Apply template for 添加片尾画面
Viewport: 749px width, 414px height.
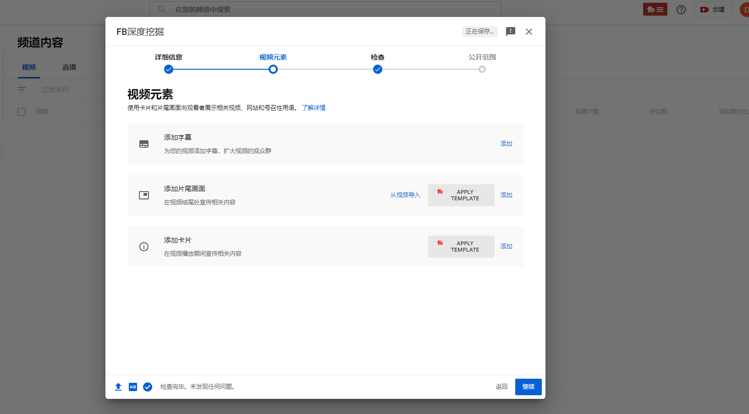click(x=461, y=195)
